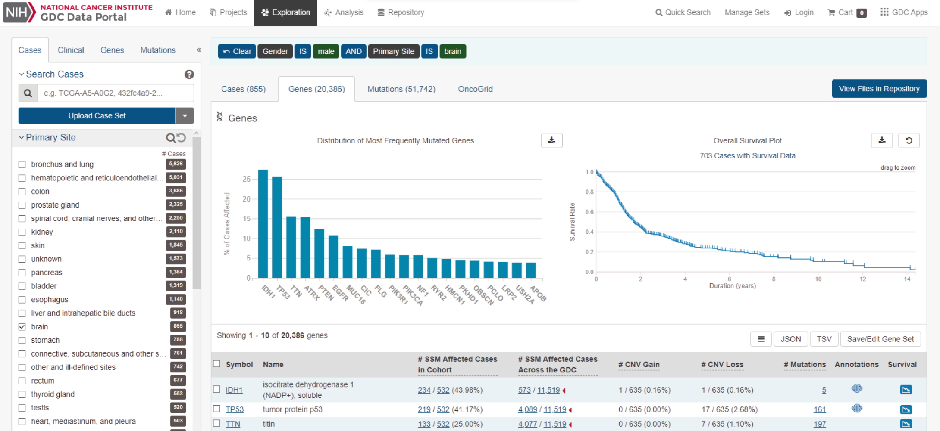Screen dimensions: 940x431
Task: Uncheck the brain primary site
Action: (22, 327)
